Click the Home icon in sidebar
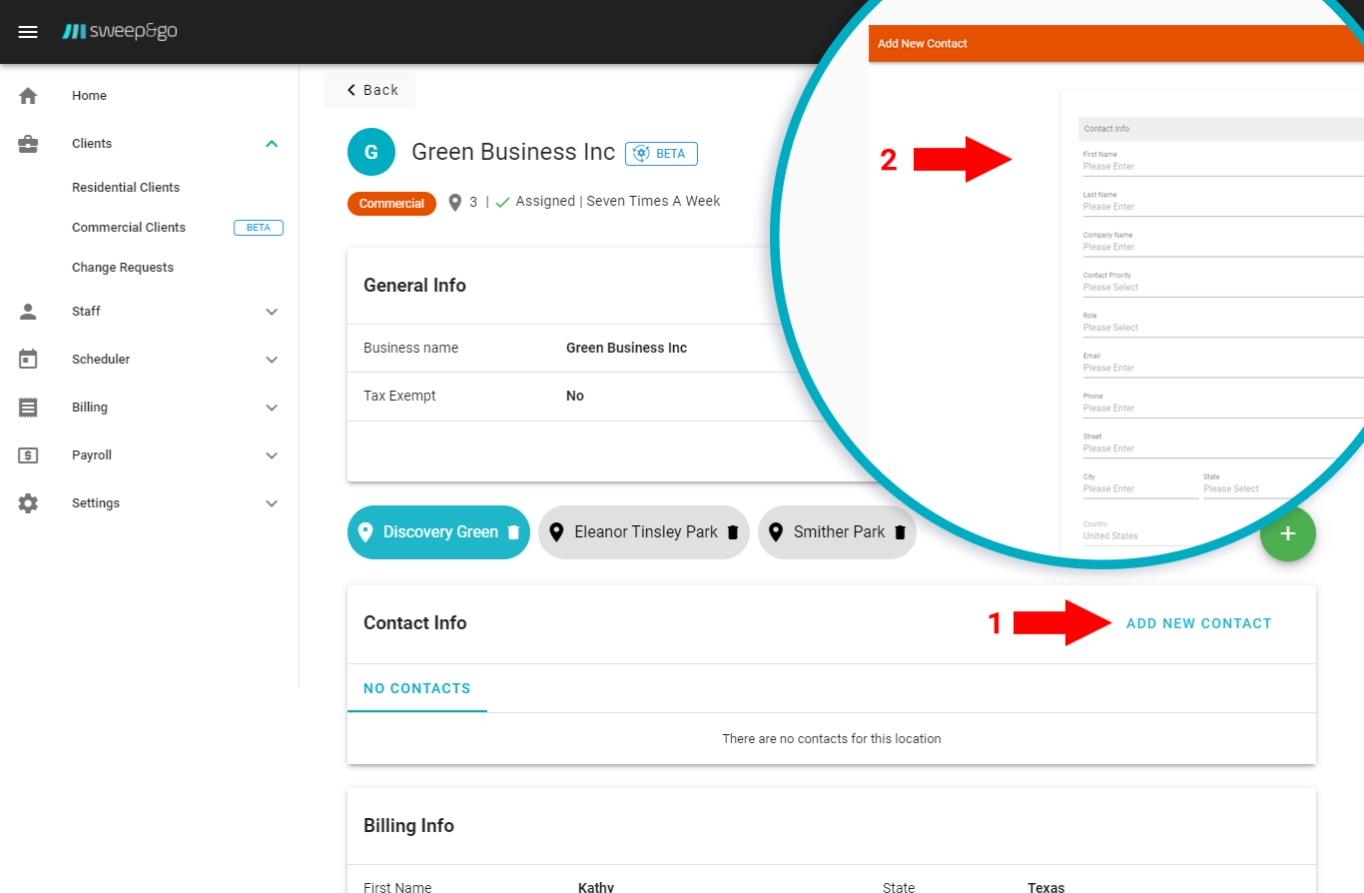Screen dimensions: 1364x893 click(x=28, y=96)
